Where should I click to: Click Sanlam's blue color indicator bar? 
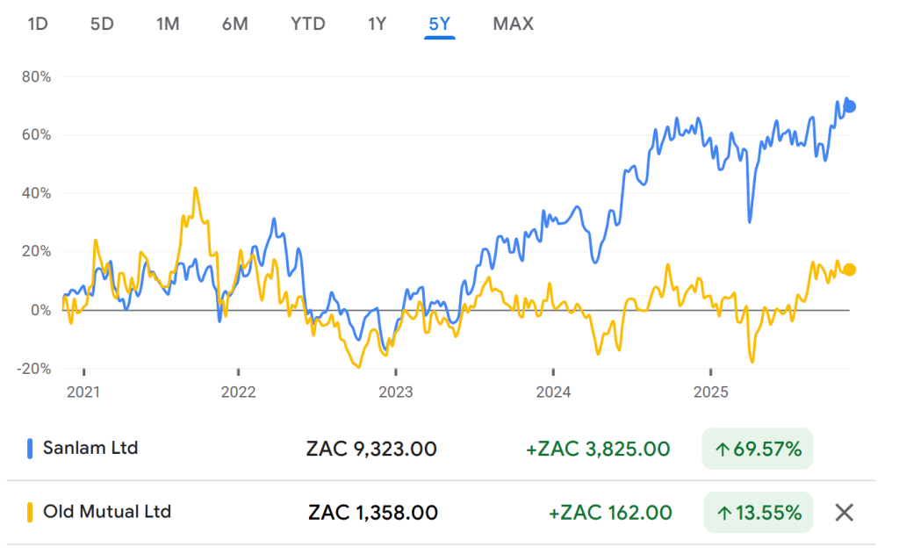coord(32,449)
